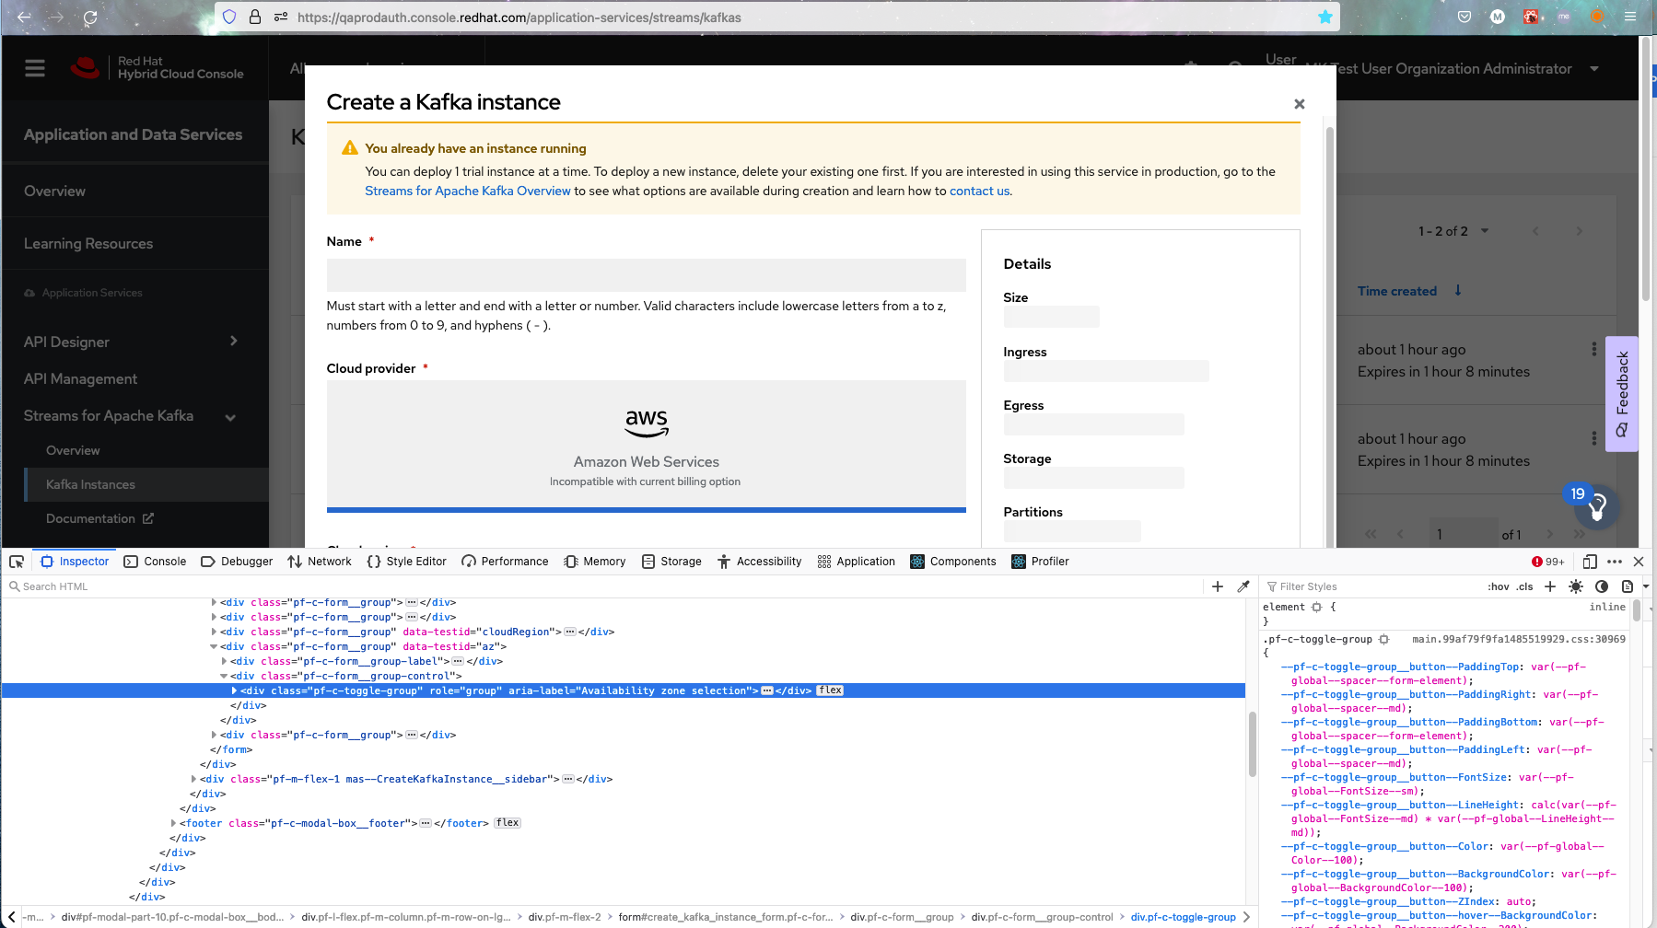Open API Management nav item
Viewport: 1657px width, 928px height.
[x=80, y=378]
